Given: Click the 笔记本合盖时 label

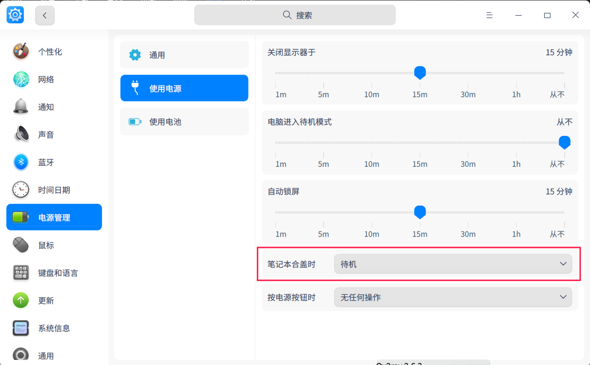Looking at the screenshot, I should [x=292, y=264].
